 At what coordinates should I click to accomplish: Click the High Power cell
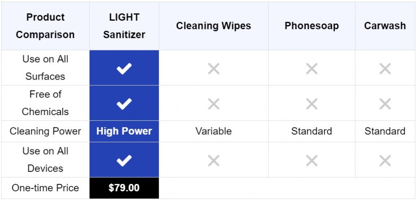(x=124, y=131)
